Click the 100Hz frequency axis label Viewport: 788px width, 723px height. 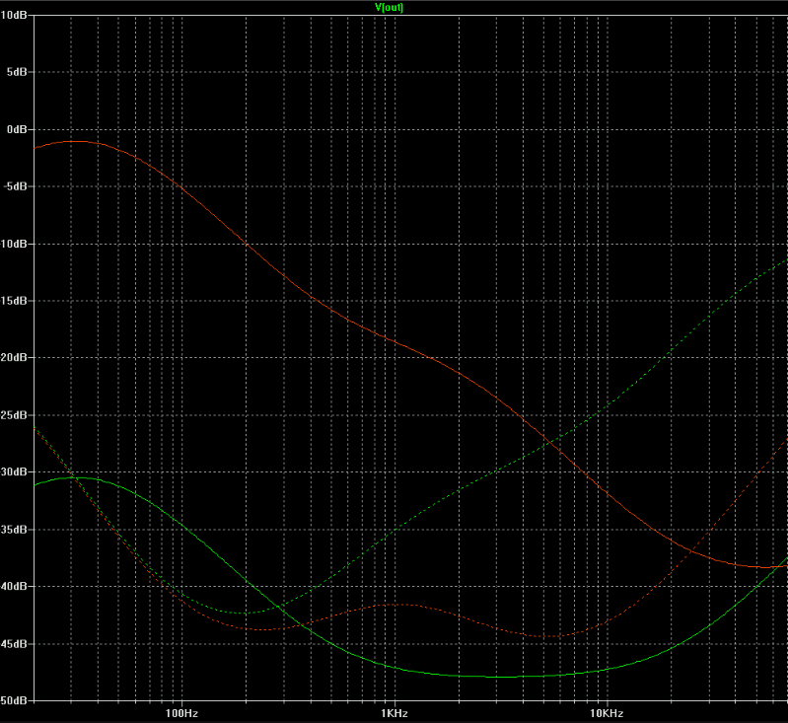181,713
